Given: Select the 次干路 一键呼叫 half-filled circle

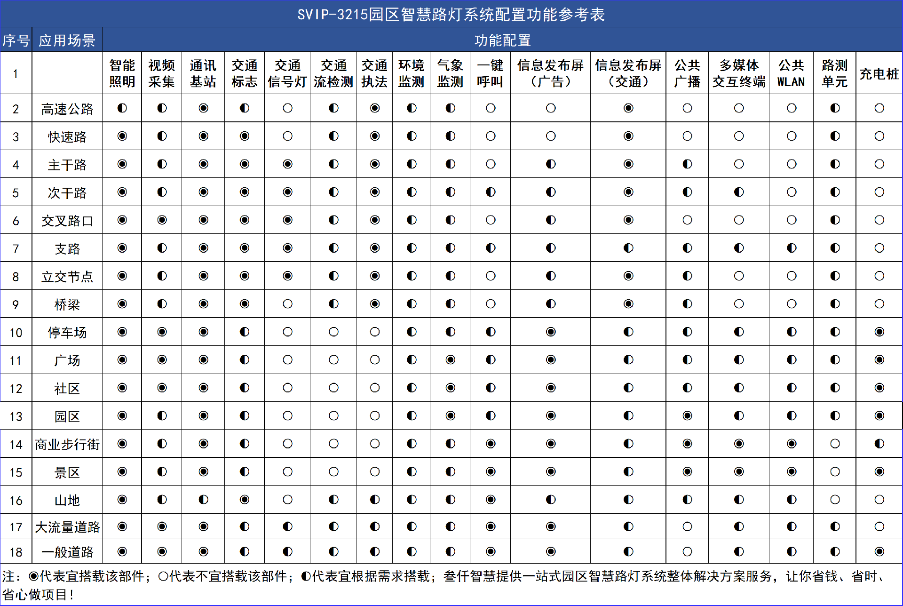Looking at the screenshot, I should 491,192.
